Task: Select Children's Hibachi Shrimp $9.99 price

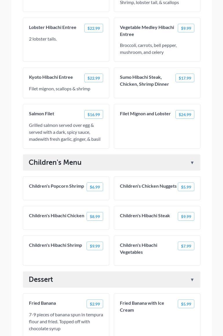Action: point(95,246)
